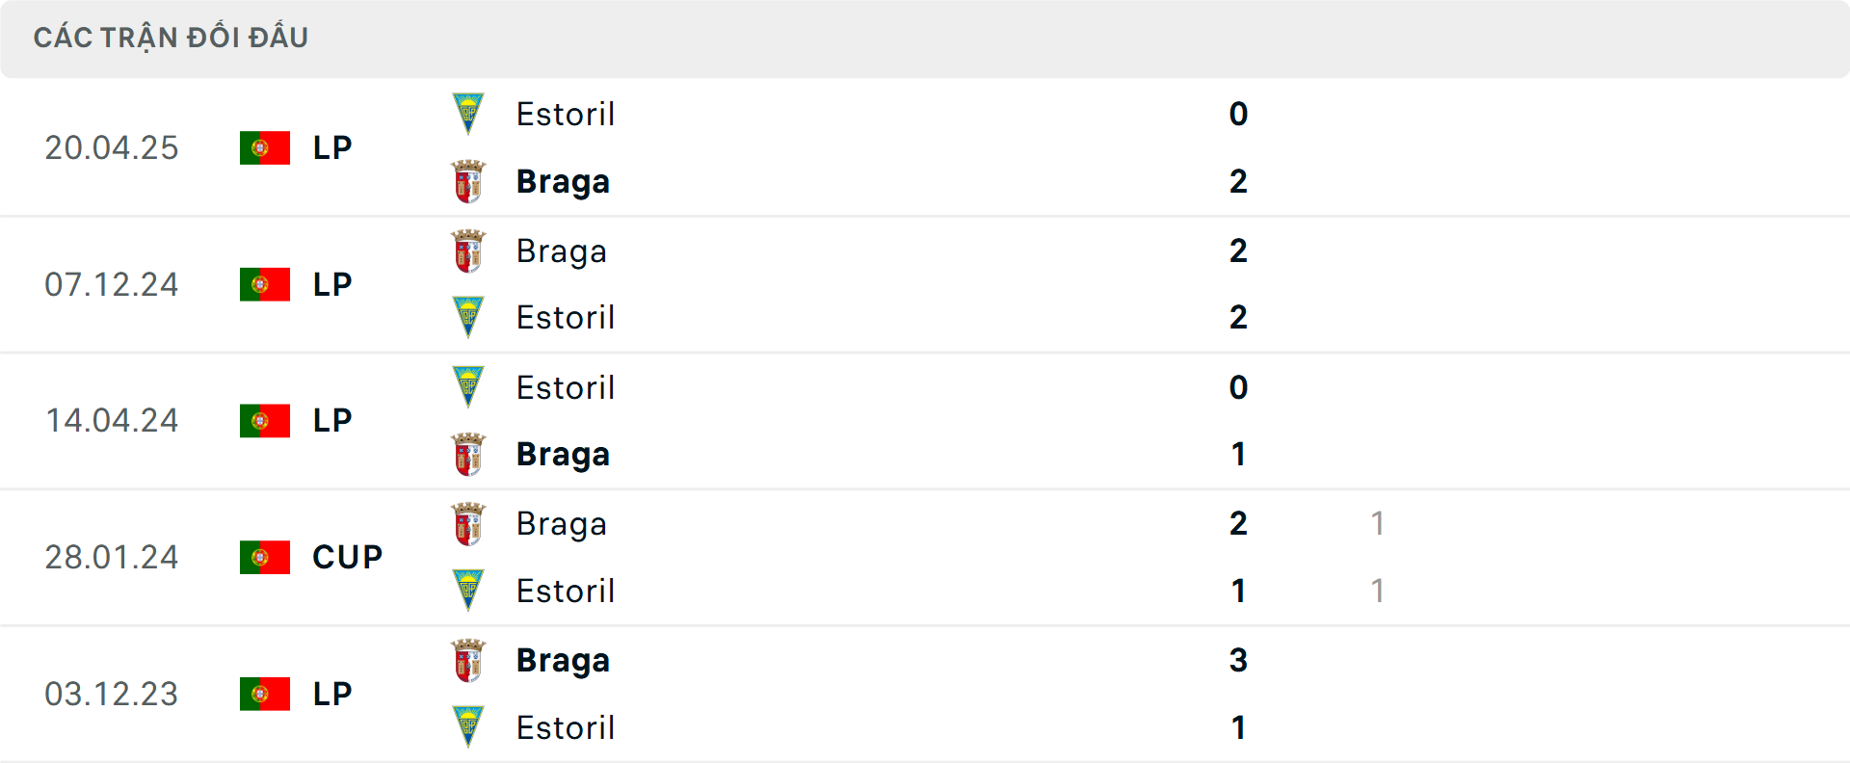Click the Portugal flag next to CUP
The height and width of the screenshot is (763, 1850).
click(264, 557)
